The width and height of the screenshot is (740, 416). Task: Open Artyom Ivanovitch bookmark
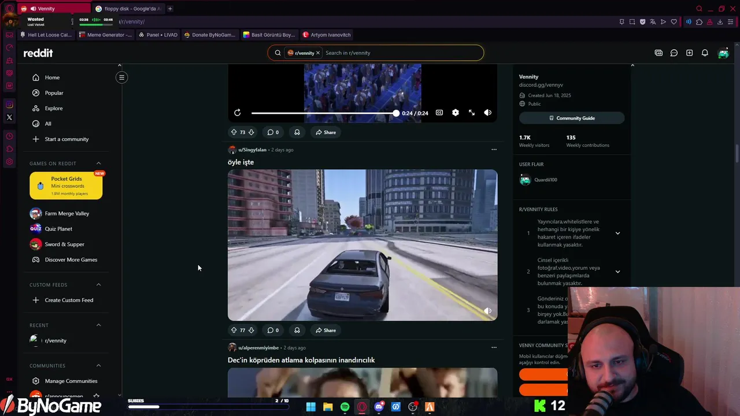327,35
